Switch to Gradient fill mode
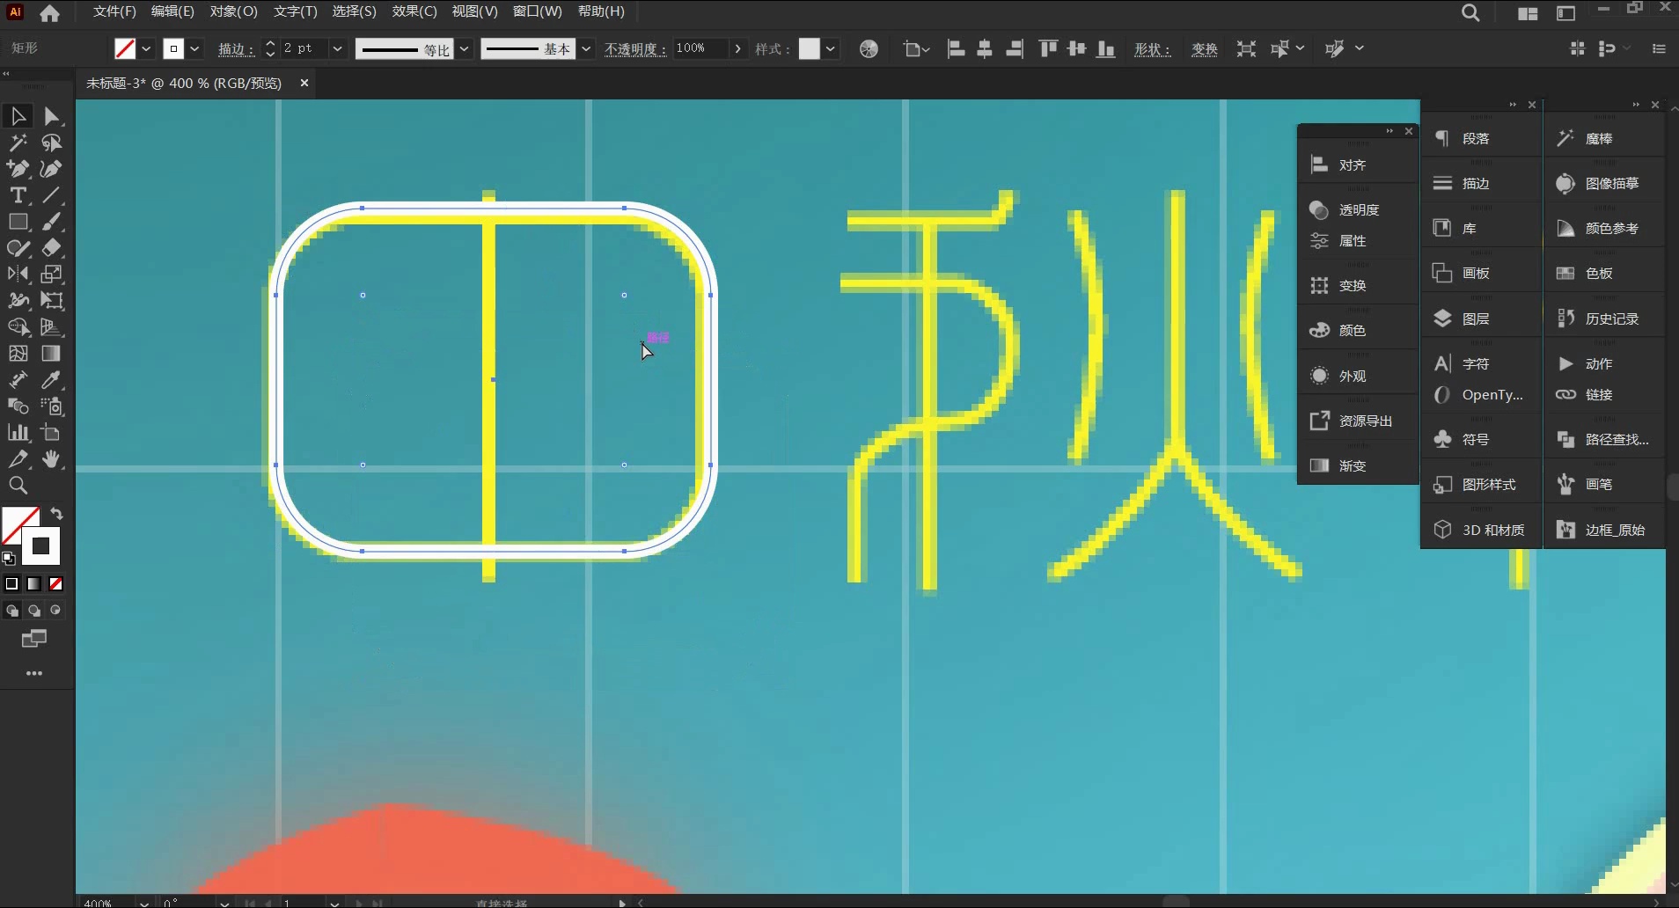This screenshot has width=1679, height=908. pos(33,583)
